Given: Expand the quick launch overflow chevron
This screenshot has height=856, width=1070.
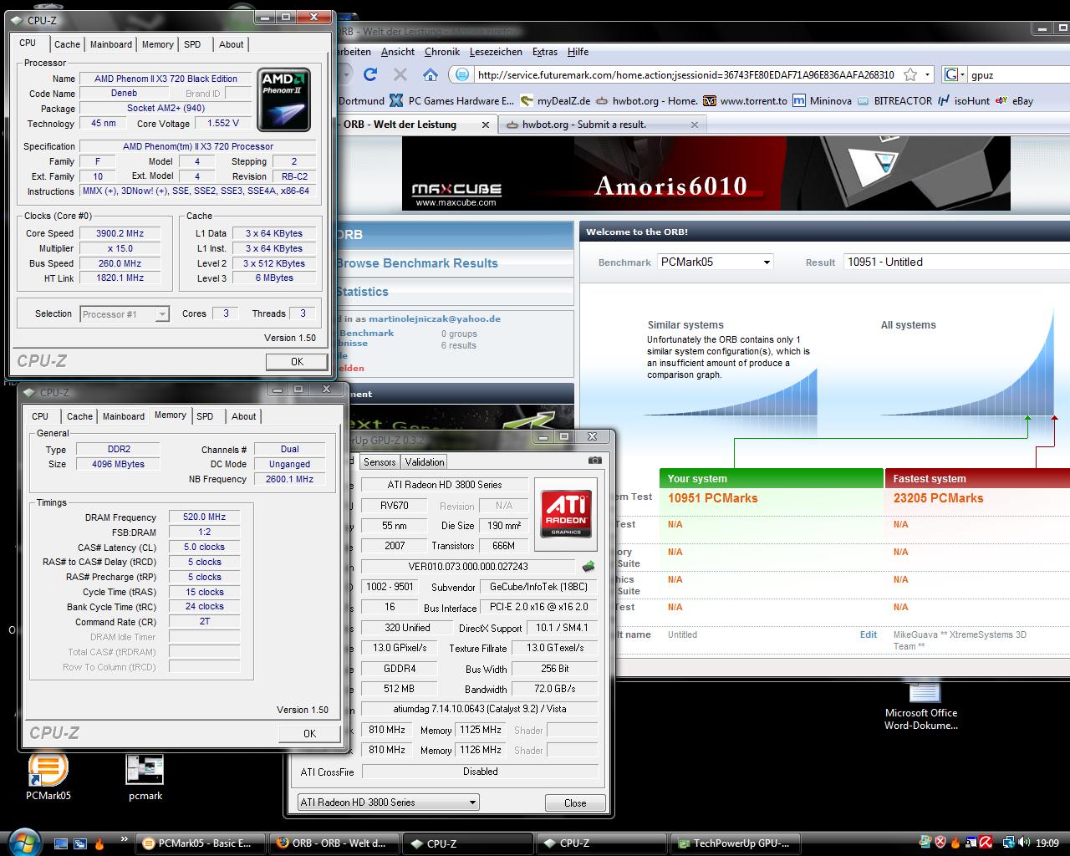Looking at the screenshot, I should [125, 838].
